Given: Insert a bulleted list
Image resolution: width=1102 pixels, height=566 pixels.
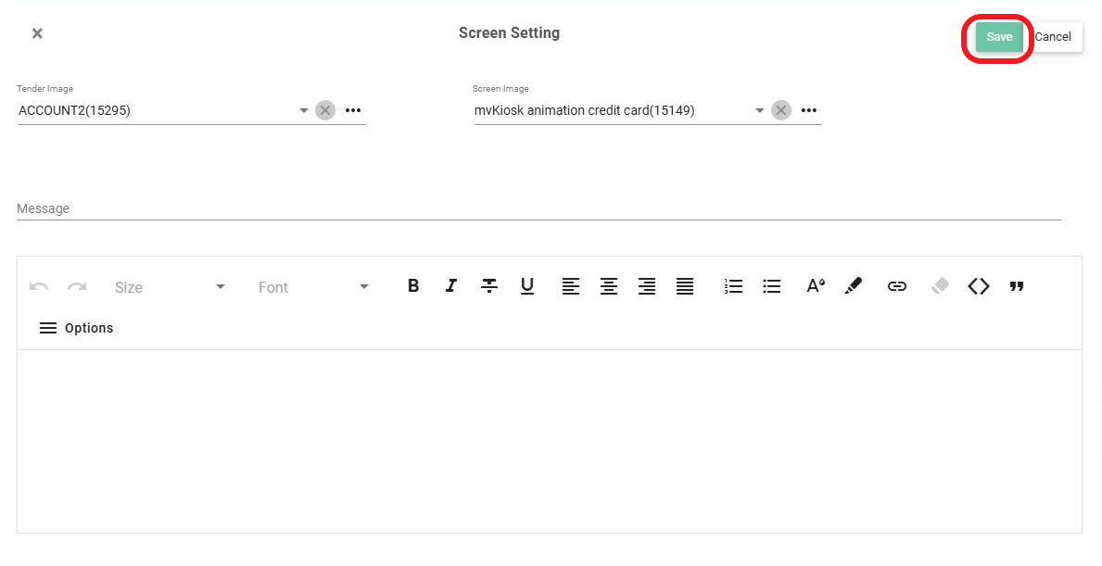Looking at the screenshot, I should (771, 286).
